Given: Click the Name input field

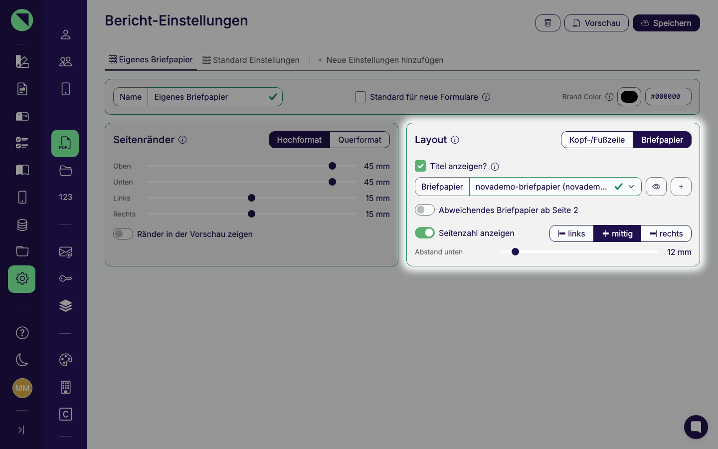Looking at the screenshot, I should 215,97.
